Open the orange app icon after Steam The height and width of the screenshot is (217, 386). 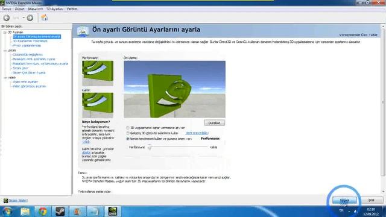pos(78,212)
